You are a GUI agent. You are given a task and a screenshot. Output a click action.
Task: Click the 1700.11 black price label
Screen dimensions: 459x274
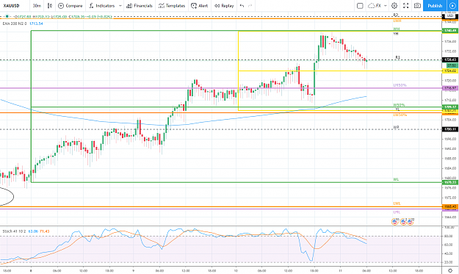click(x=450, y=129)
